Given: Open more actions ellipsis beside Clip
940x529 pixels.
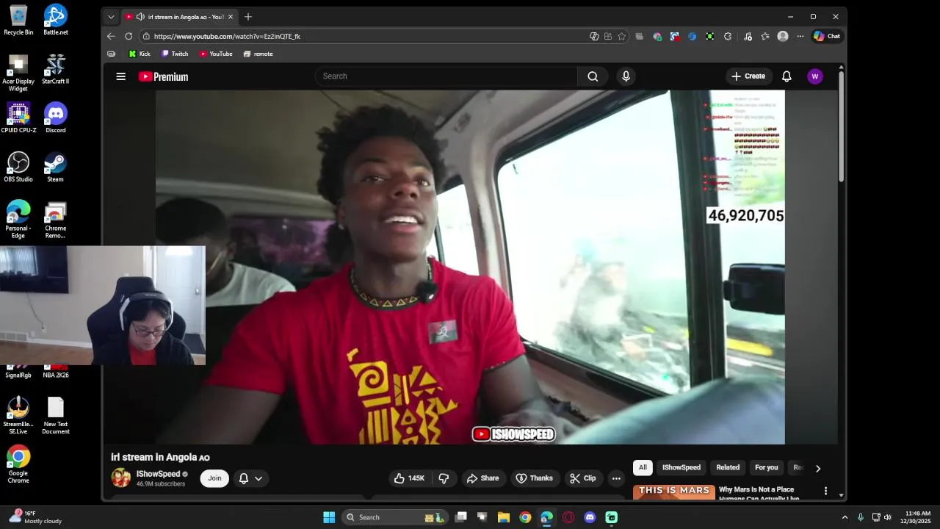Looking at the screenshot, I should click(616, 478).
